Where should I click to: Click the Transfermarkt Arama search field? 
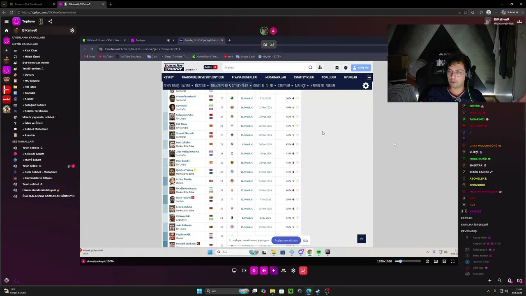pos(265,67)
